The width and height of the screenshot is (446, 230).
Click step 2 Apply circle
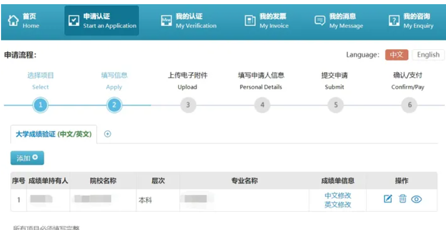tap(114, 106)
